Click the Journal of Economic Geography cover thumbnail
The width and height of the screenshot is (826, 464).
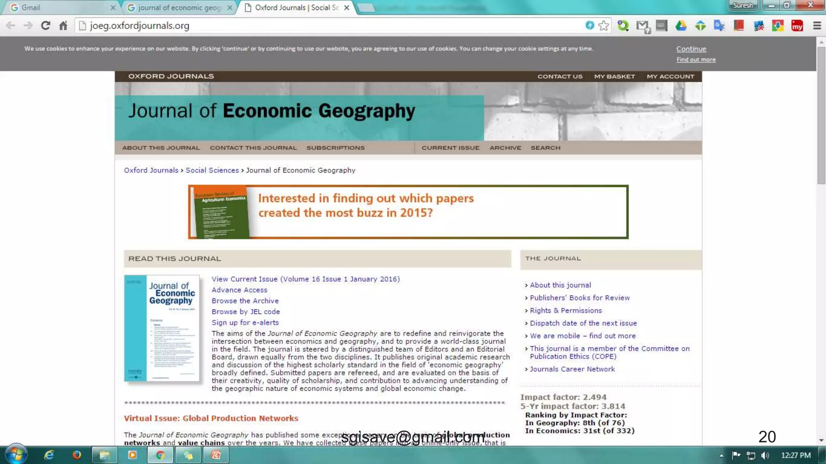[x=162, y=328]
